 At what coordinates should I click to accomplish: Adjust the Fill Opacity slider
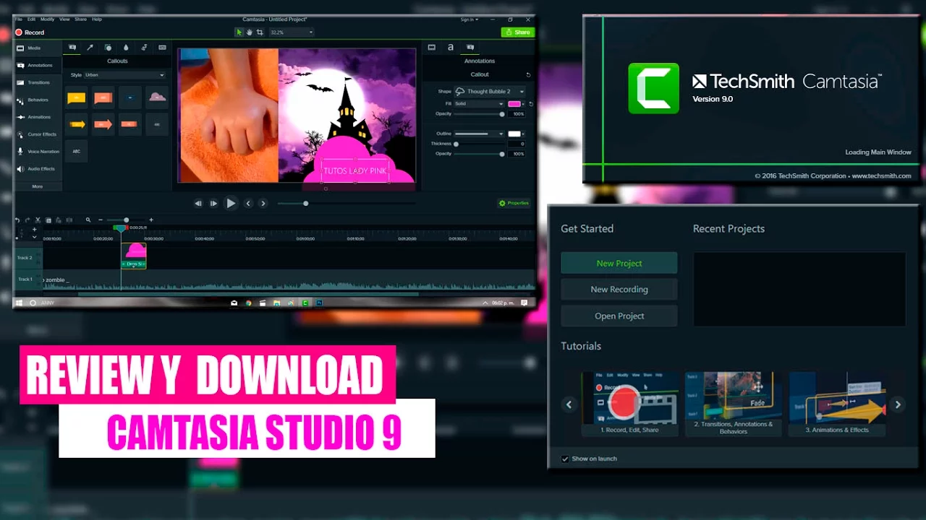point(479,113)
